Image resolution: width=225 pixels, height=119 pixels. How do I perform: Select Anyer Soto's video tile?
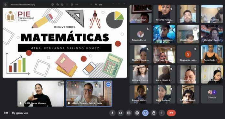click(x=212, y=54)
